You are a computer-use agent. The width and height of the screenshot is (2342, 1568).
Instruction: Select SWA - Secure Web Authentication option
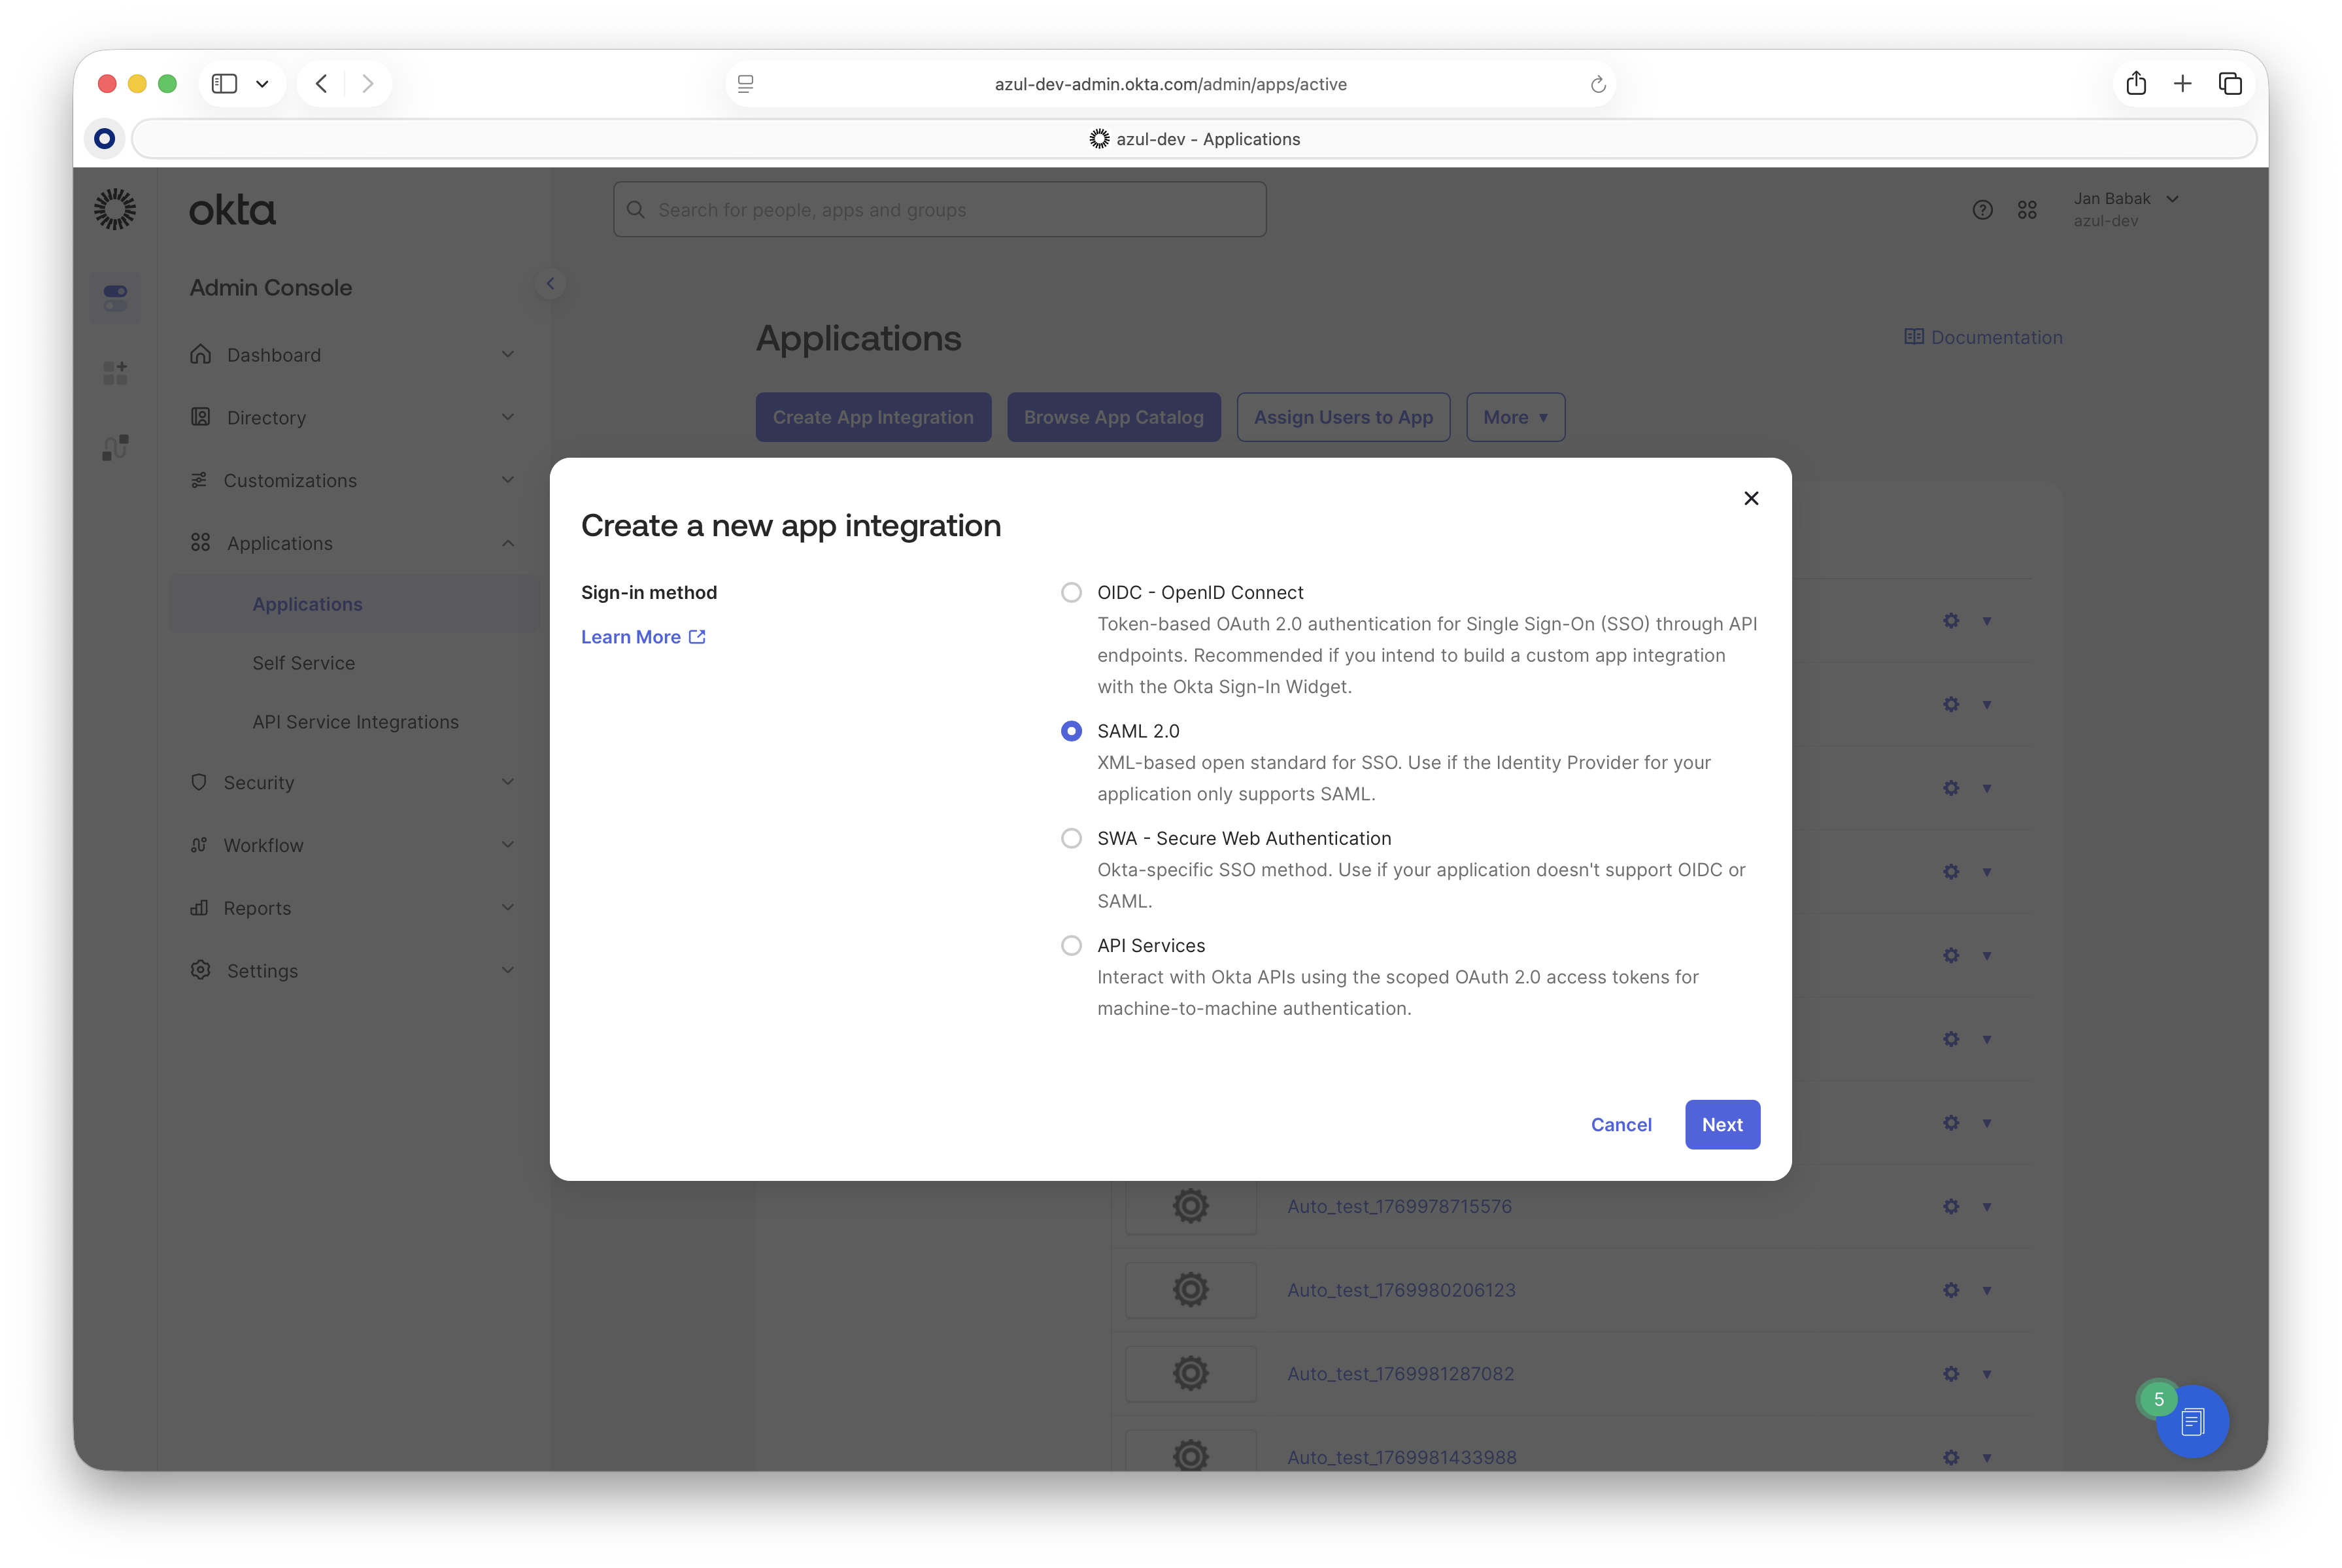[x=1071, y=839]
